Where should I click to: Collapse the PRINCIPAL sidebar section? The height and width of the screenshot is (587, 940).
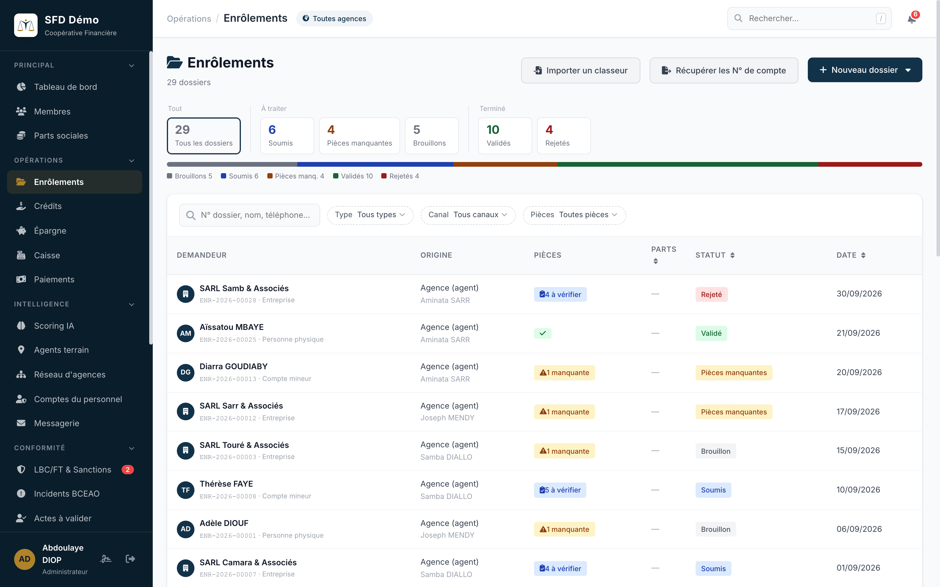75,65
